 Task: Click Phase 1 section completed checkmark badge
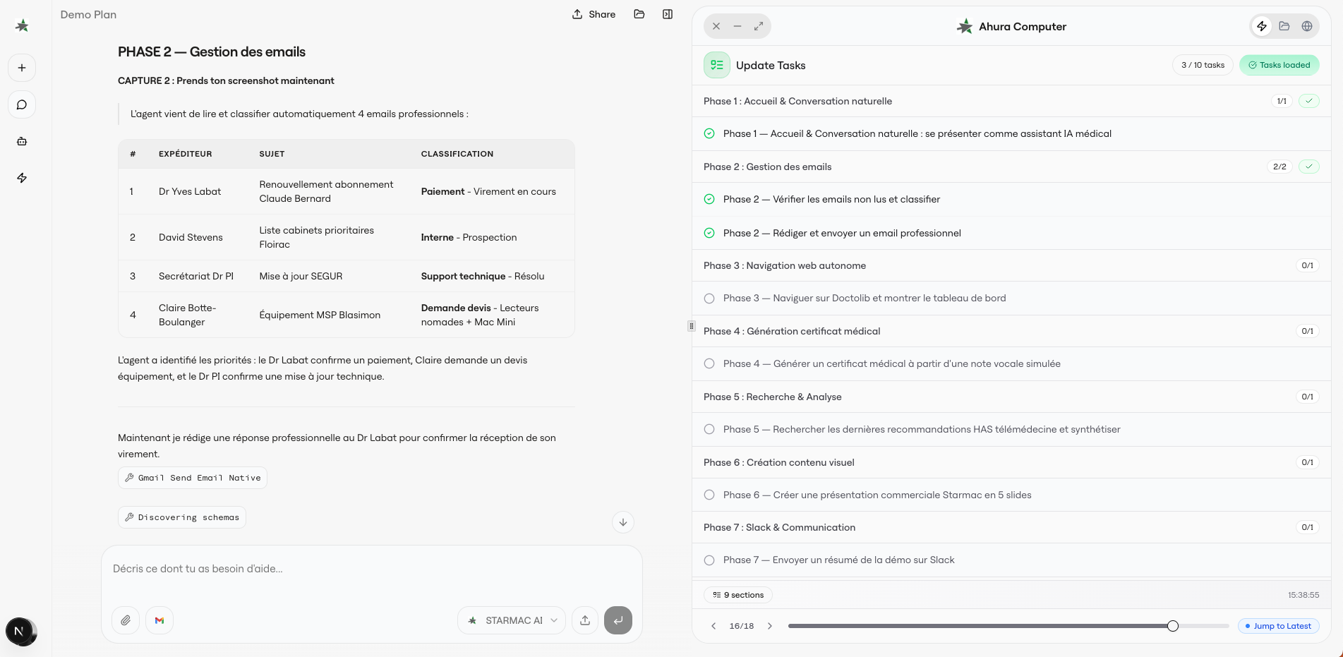pos(1309,101)
